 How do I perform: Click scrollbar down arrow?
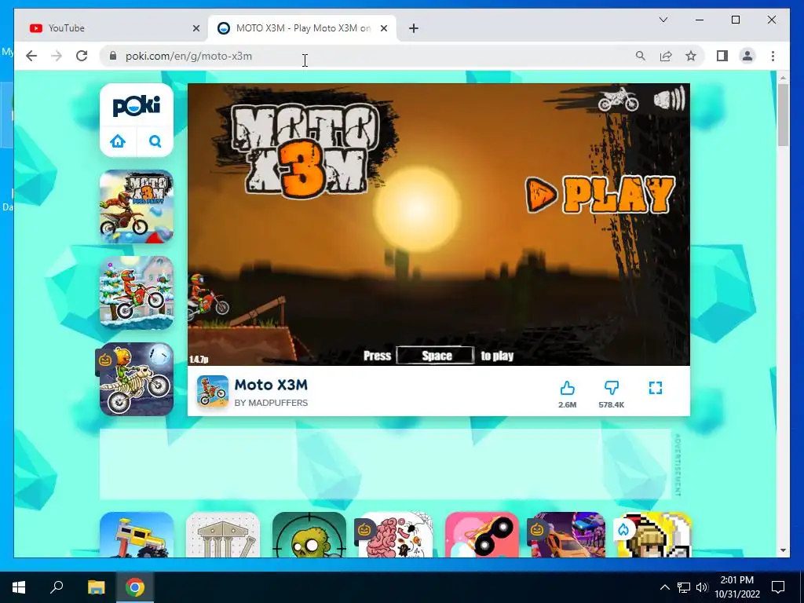[783, 550]
